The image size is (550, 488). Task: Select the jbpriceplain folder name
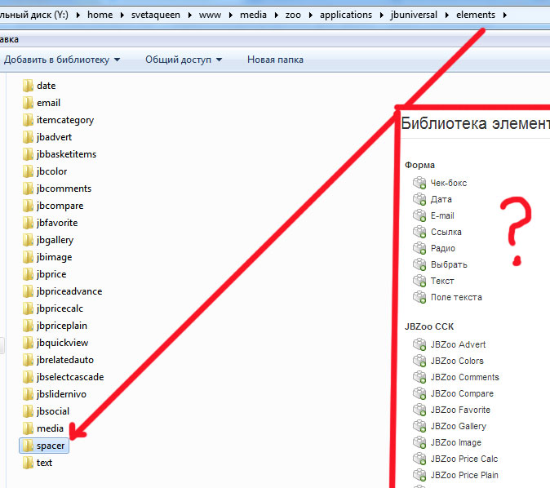62,326
